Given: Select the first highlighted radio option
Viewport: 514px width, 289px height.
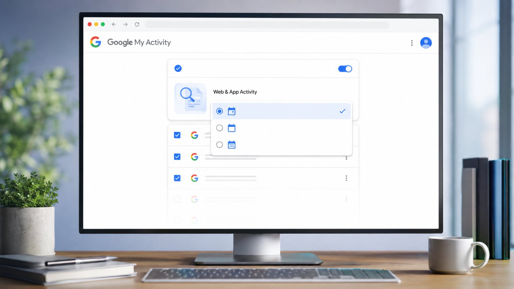Looking at the screenshot, I should [219, 111].
